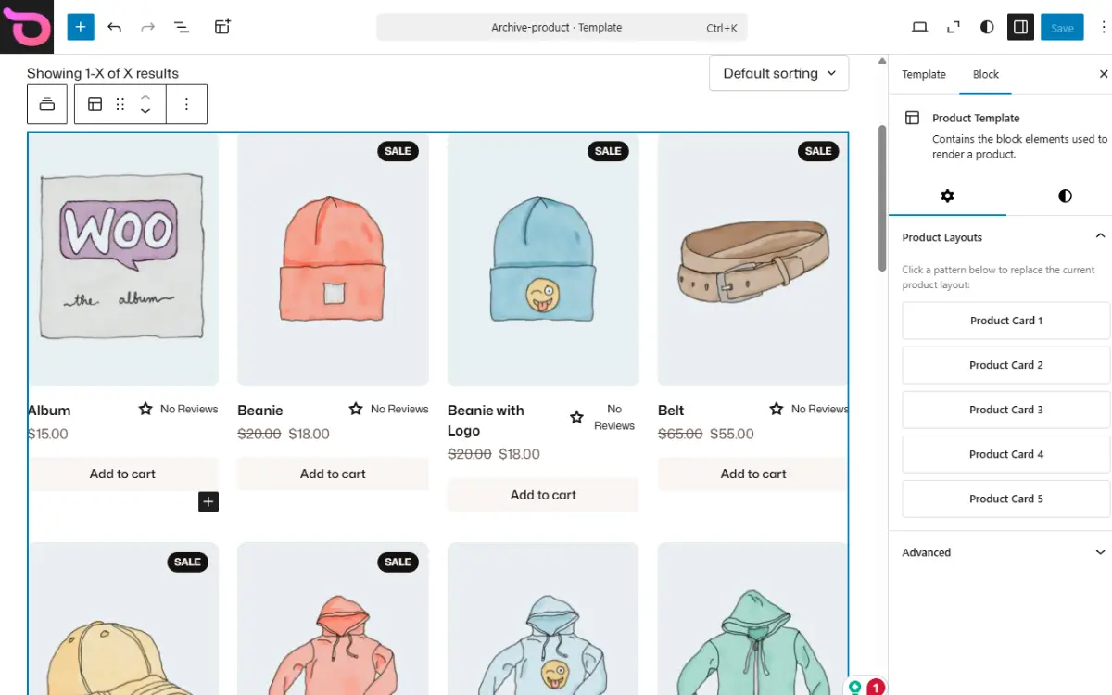
Task: Click the Belt rating star icon
Action: pos(777,409)
